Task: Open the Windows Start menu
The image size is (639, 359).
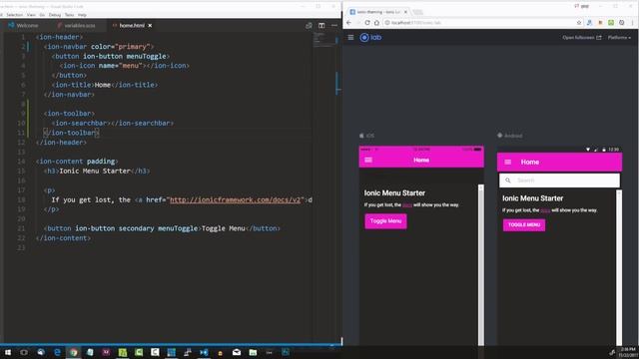Action: (x=8, y=352)
